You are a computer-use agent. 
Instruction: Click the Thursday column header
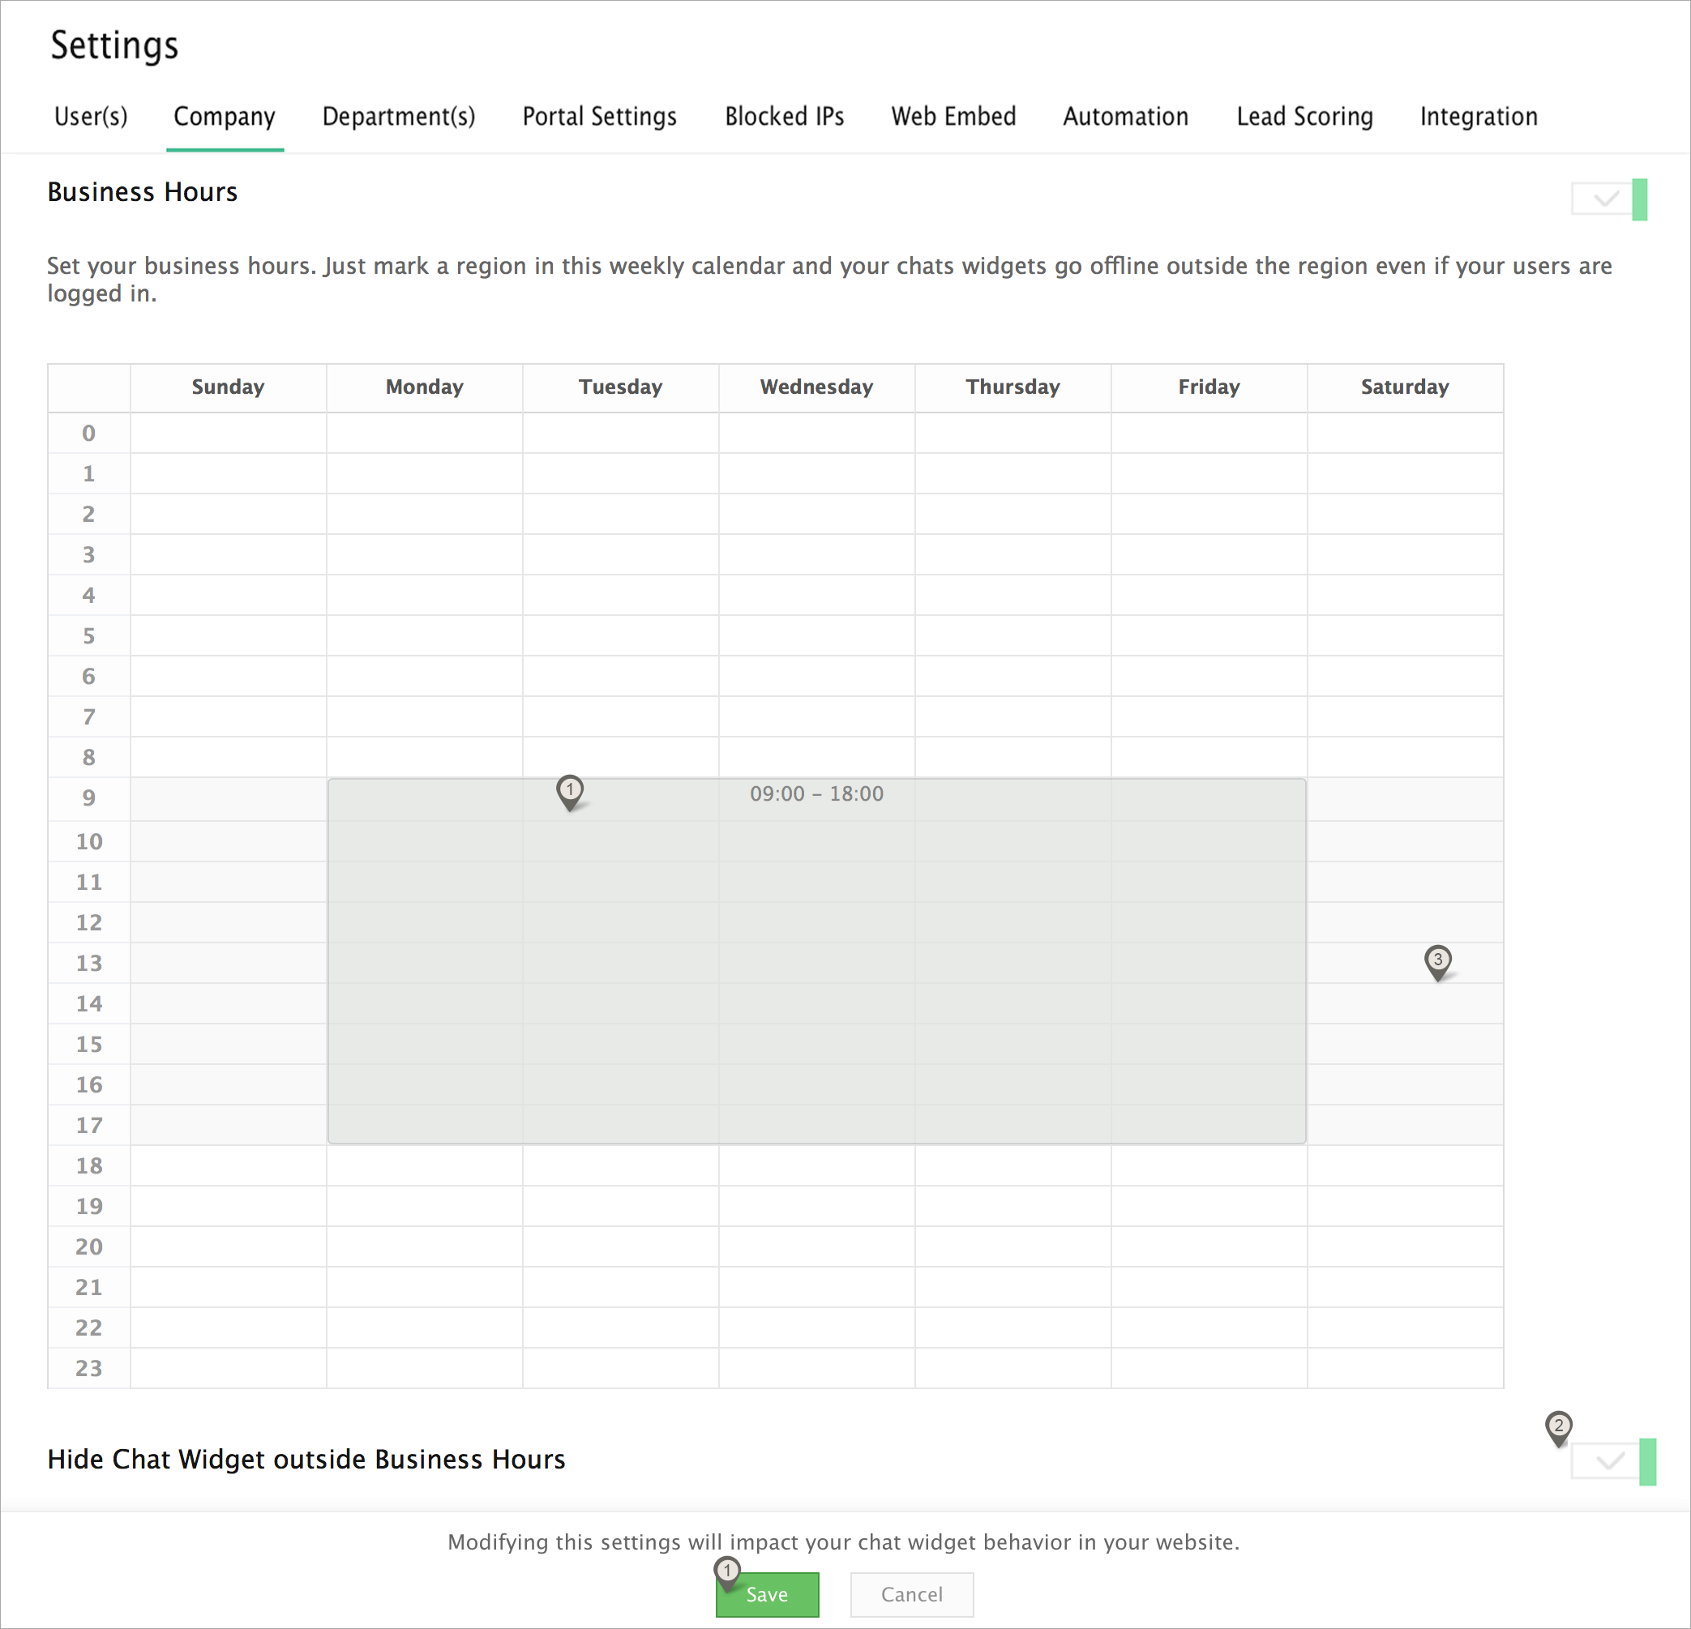(x=1012, y=387)
